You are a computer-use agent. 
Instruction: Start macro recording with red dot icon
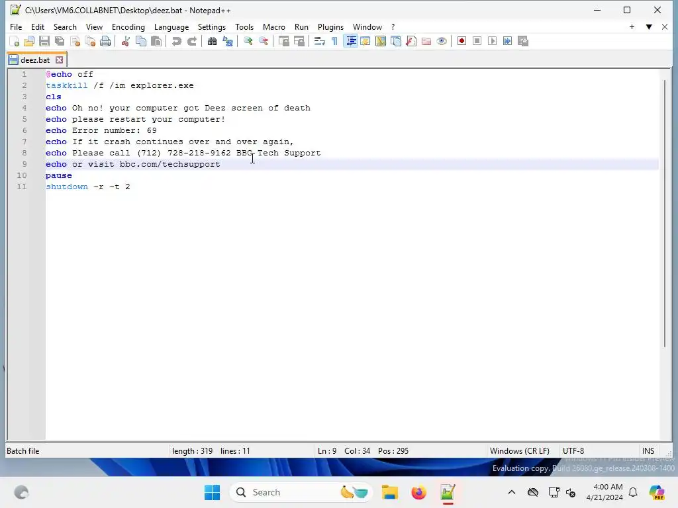click(x=461, y=41)
